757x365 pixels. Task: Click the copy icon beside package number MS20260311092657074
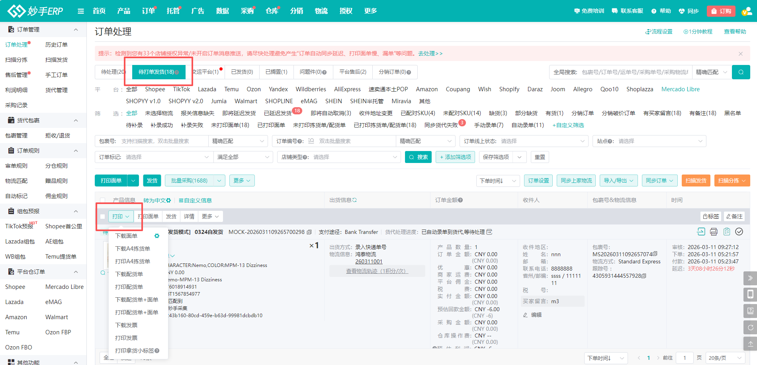[x=655, y=254]
